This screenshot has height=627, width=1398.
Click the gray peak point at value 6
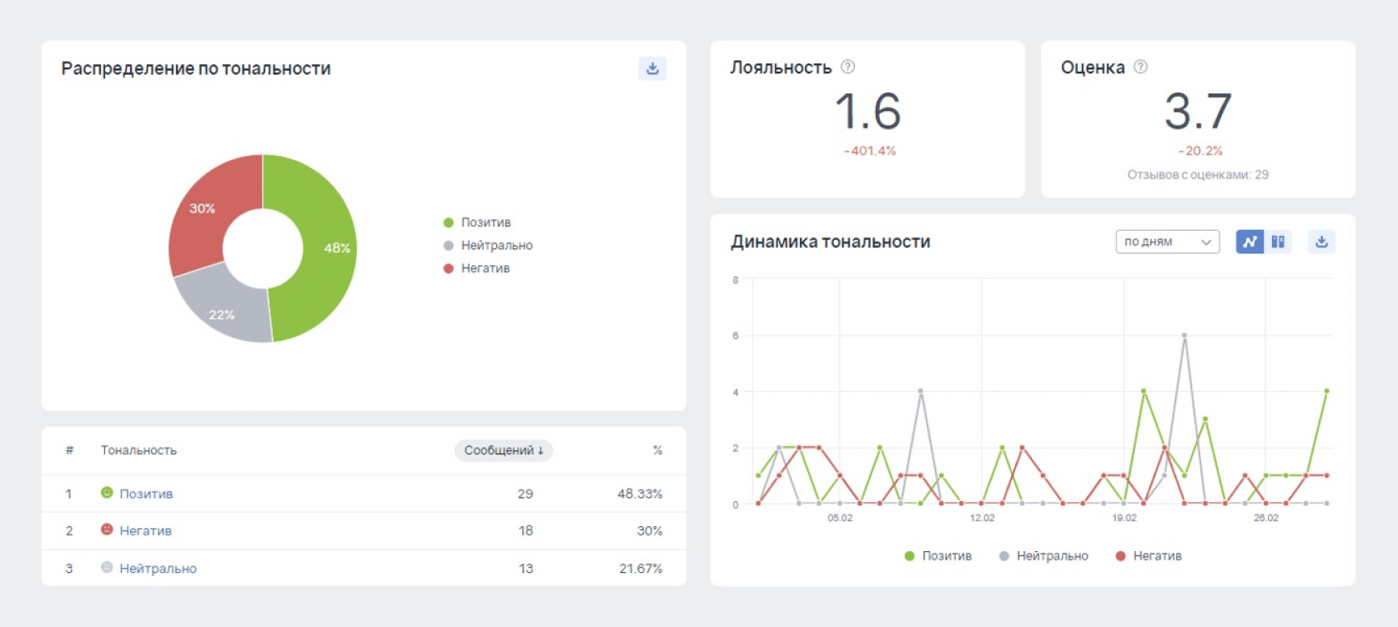(x=1184, y=335)
